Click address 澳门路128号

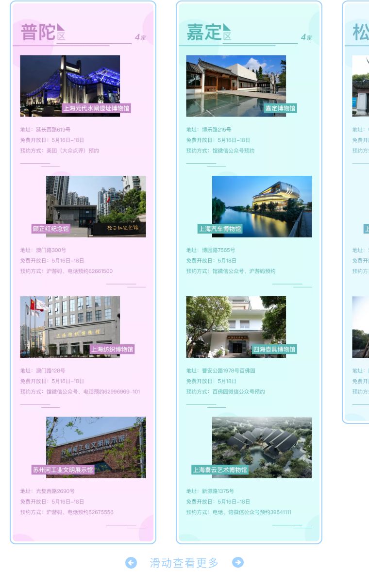50,370
